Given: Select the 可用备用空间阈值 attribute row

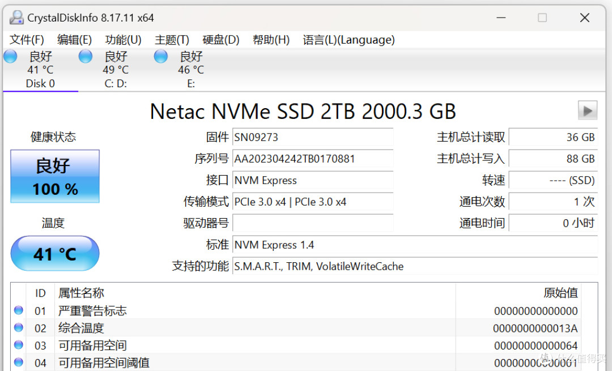Looking at the screenshot, I should 296,363.
